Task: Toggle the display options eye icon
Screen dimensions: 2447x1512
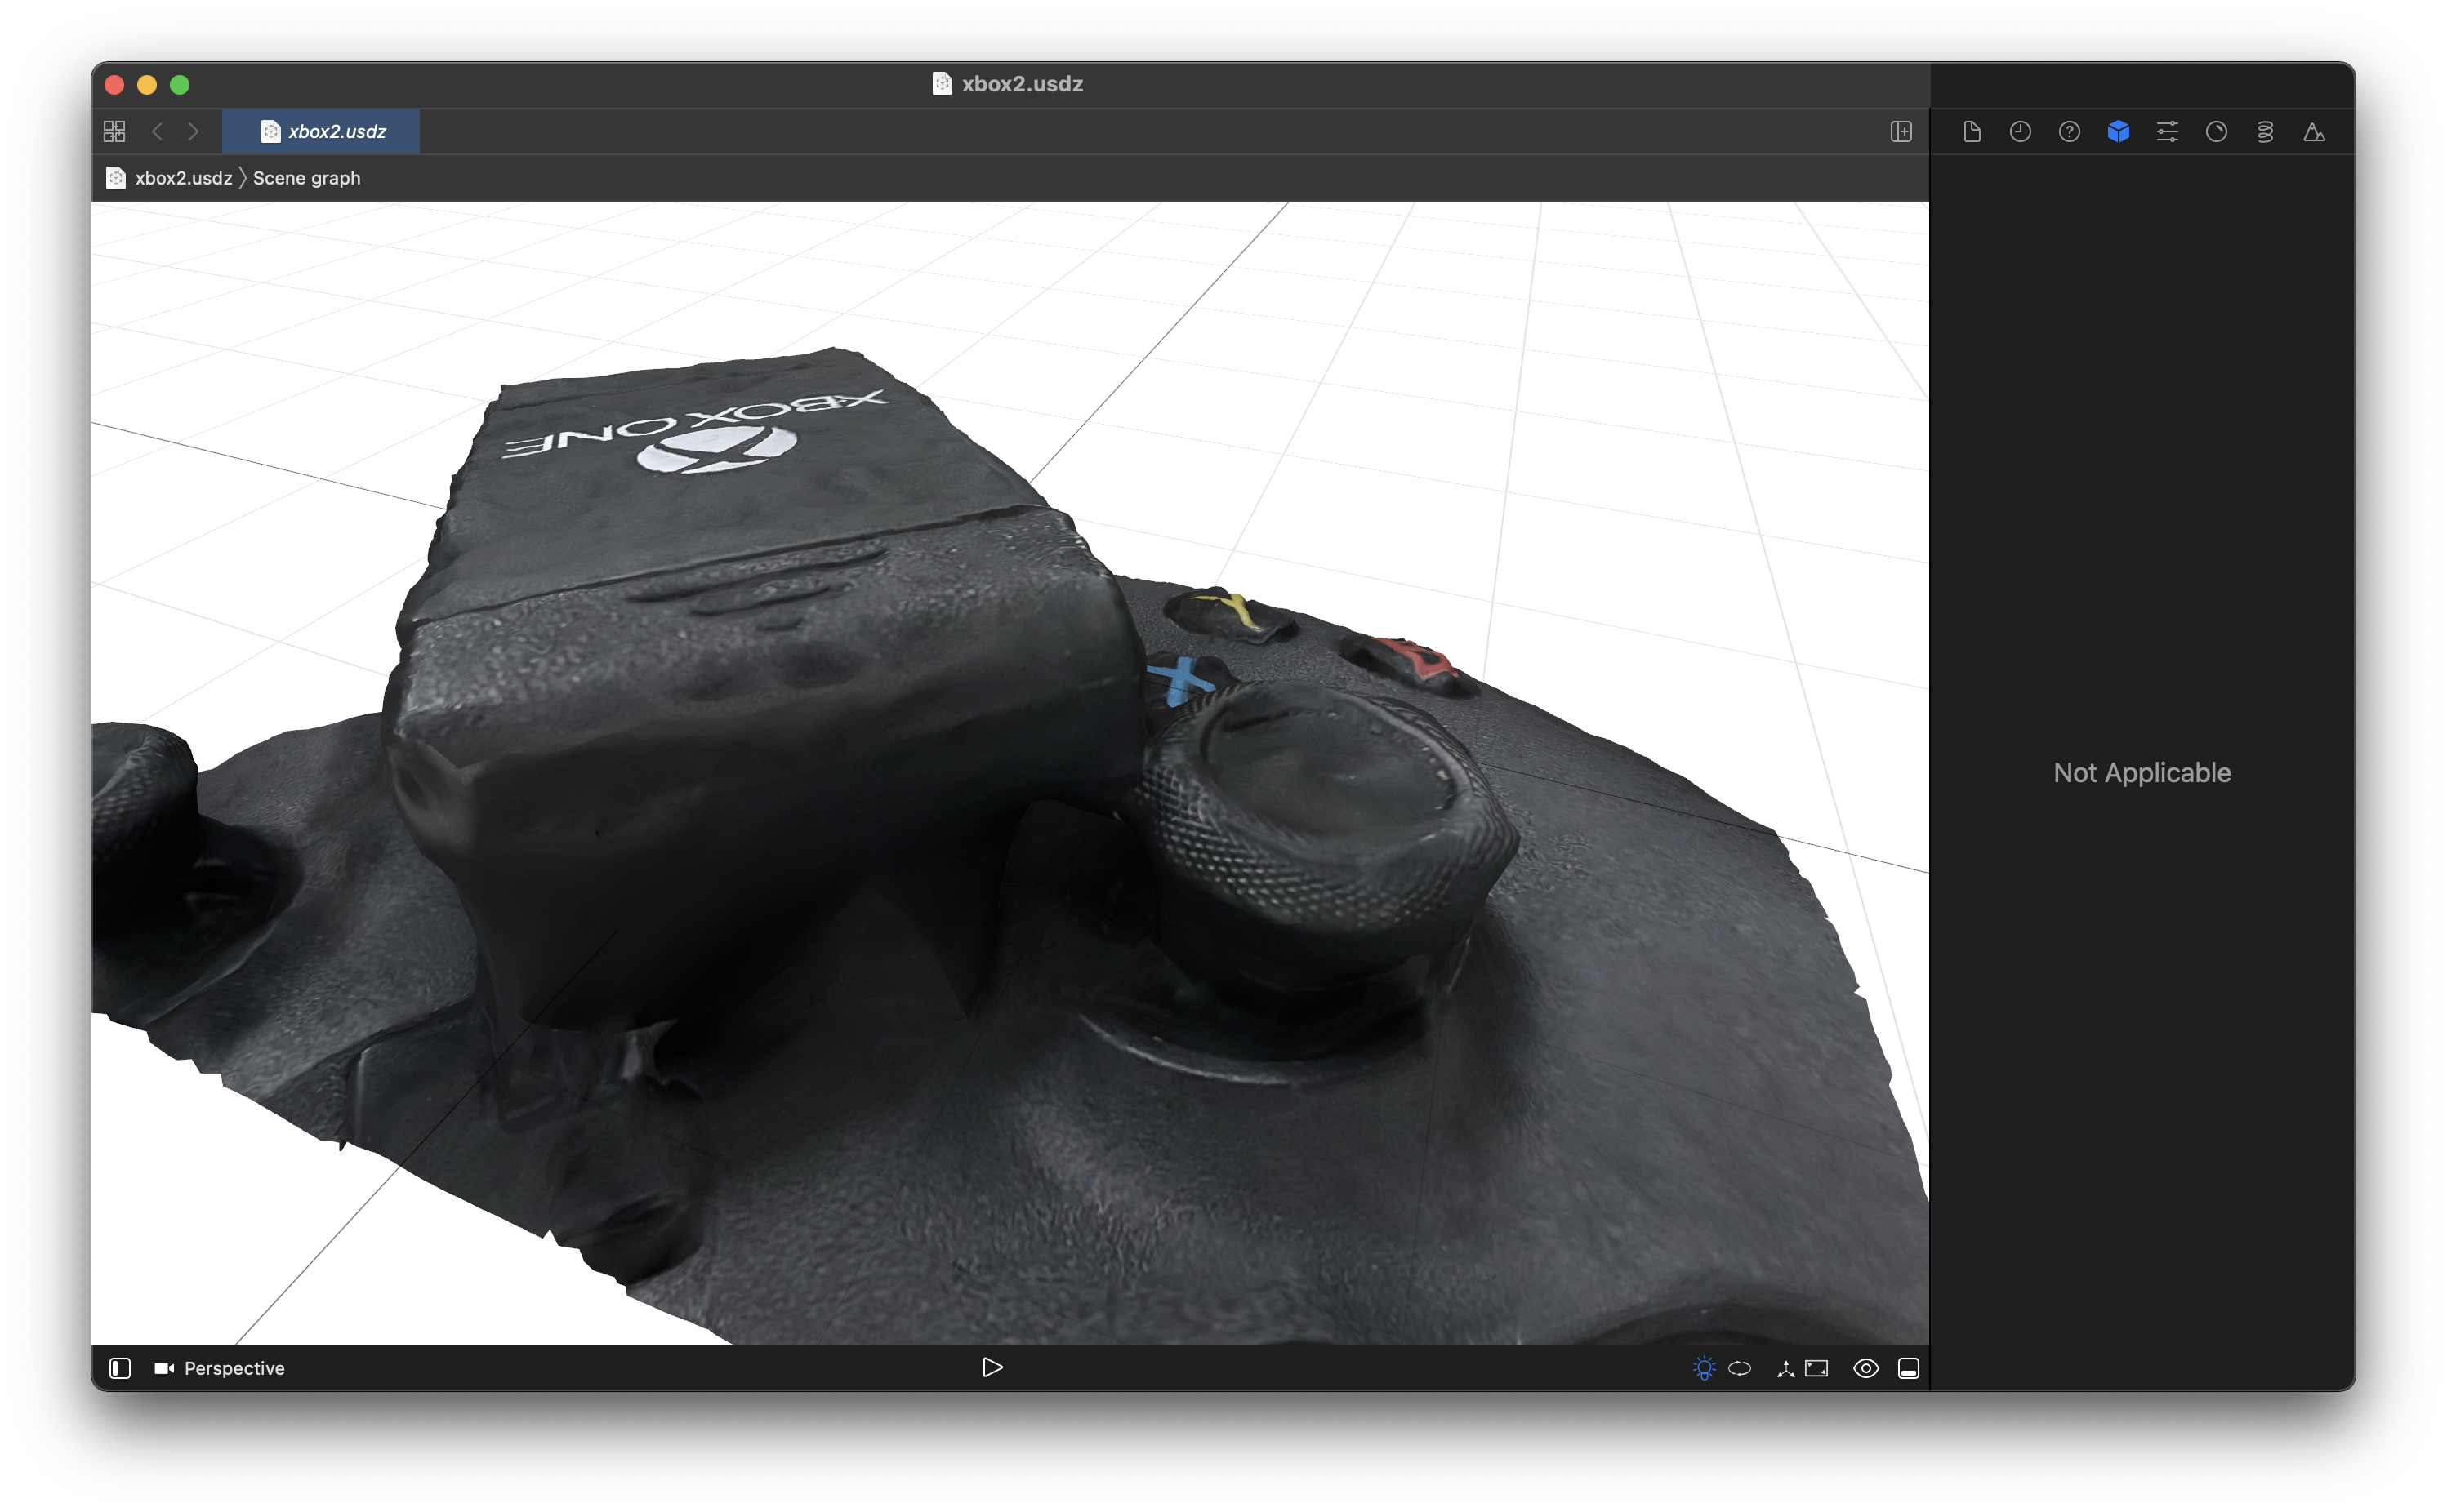Action: pyautogui.click(x=1865, y=1368)
